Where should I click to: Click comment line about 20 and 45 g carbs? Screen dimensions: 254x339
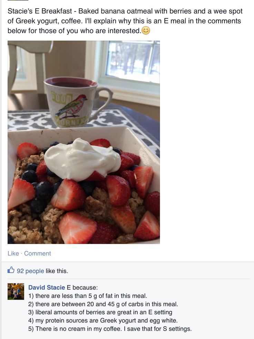click(103, 304)
